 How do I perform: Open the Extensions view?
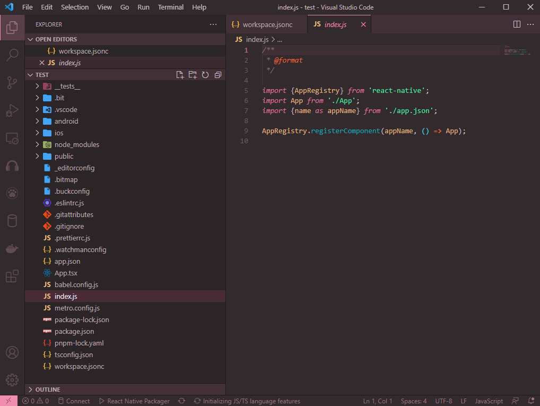[x=12, y=276]
